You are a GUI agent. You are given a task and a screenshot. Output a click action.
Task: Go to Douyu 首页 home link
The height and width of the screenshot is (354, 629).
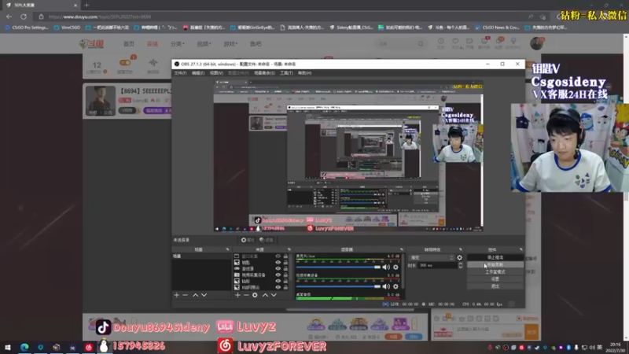point(129,44)
